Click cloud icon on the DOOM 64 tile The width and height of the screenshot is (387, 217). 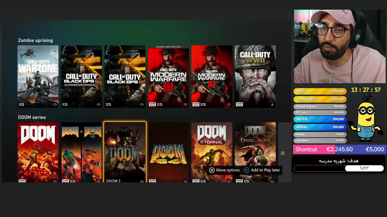click(x=185, y=181)
